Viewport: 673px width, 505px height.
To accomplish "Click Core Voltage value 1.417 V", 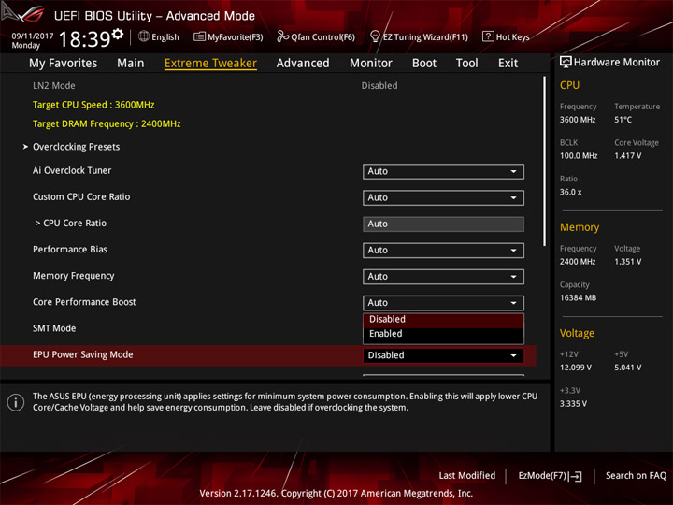I will tap(628, 156).
